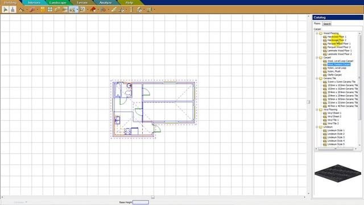Select Nylon, Plush carpet
The height and width of the screenshot is (205, 364).
point(334,71)
